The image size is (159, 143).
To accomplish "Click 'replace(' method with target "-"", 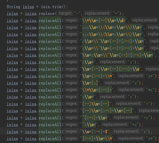I will tap(48, 14).
